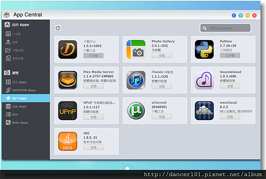Install UPnP media server app
266x179 pixels.
(x=94, y=117)
